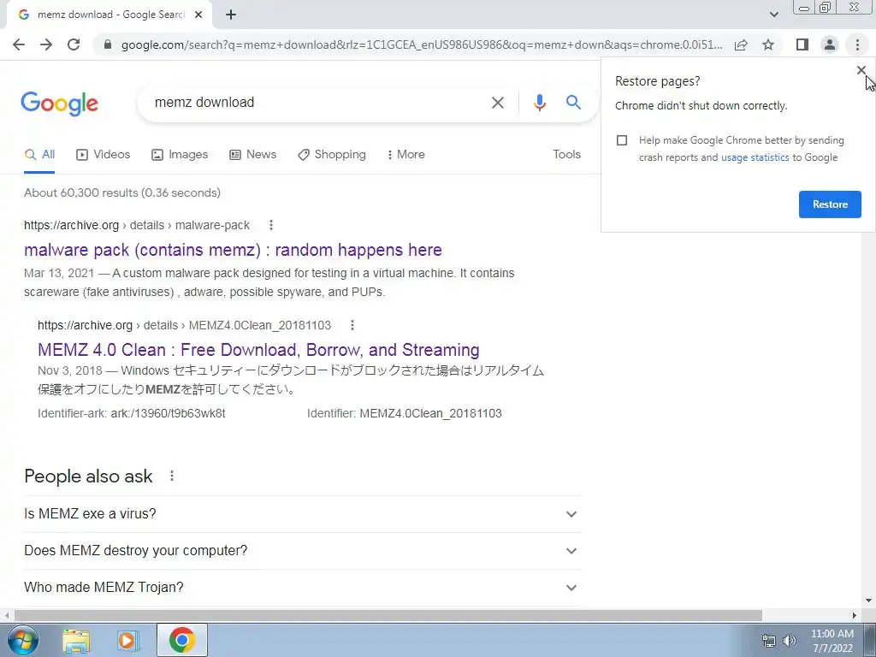876x657 pixels.
Task: Open the More search options menu
Action: tap(406, 155)
